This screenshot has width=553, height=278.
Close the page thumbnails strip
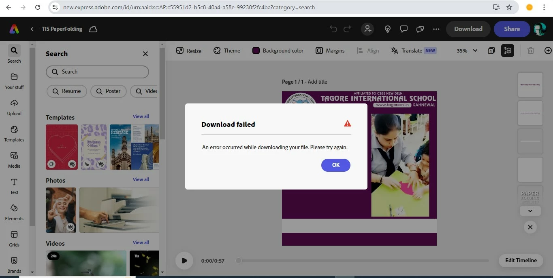[530, 227]
